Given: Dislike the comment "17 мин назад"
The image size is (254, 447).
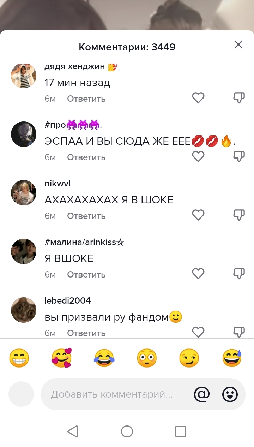Looking at the screenshot, I should pos(239,98).
